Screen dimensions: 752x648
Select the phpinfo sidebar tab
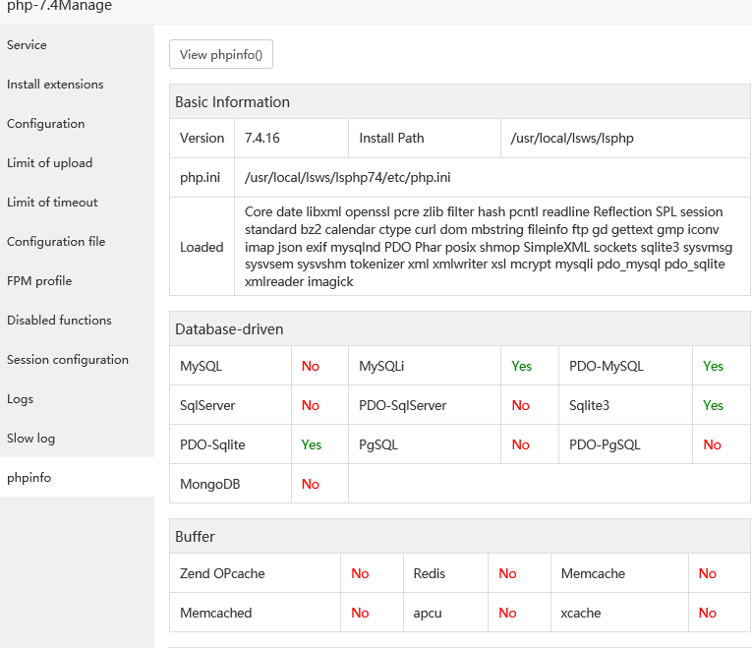point(29,478)
